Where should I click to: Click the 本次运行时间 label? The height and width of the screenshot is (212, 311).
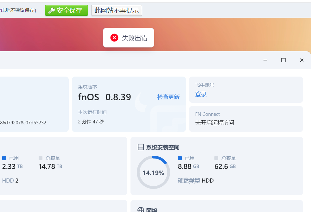point(92,112)
